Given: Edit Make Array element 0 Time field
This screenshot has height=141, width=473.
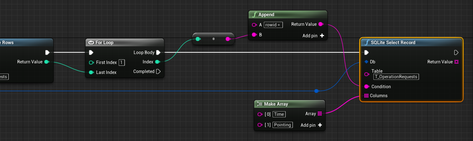Looking at the screenshot, I should [279, 114].
